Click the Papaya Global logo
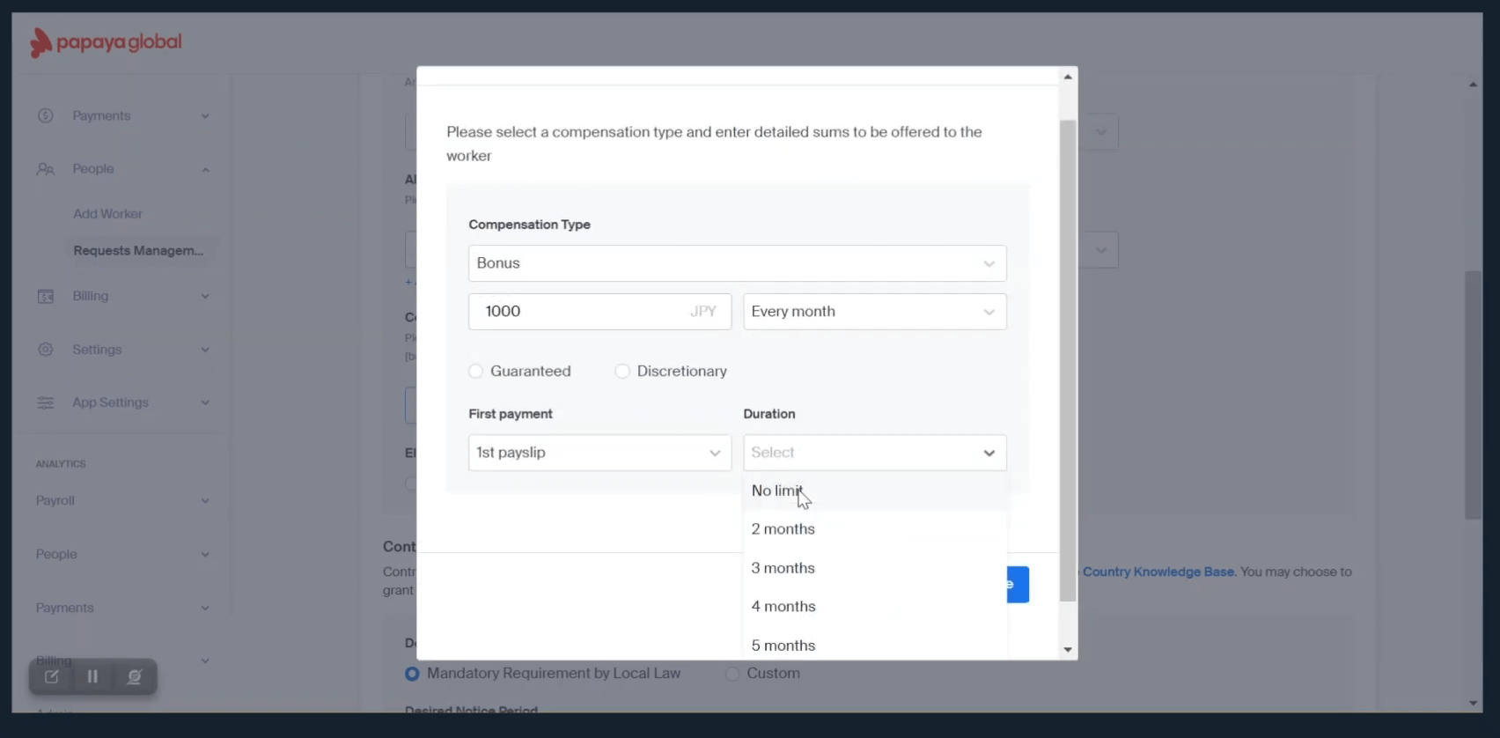Screen dimensions: 1500x738 point(106,42)
